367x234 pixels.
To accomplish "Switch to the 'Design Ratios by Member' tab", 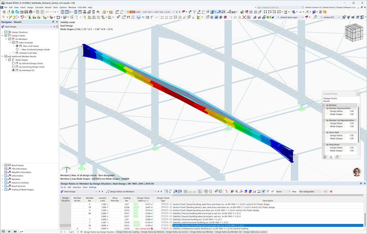I will coord(201,231).
